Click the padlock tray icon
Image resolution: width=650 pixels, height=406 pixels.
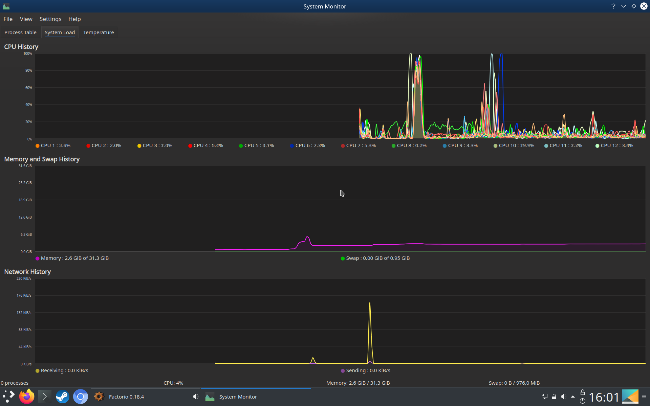554,397
